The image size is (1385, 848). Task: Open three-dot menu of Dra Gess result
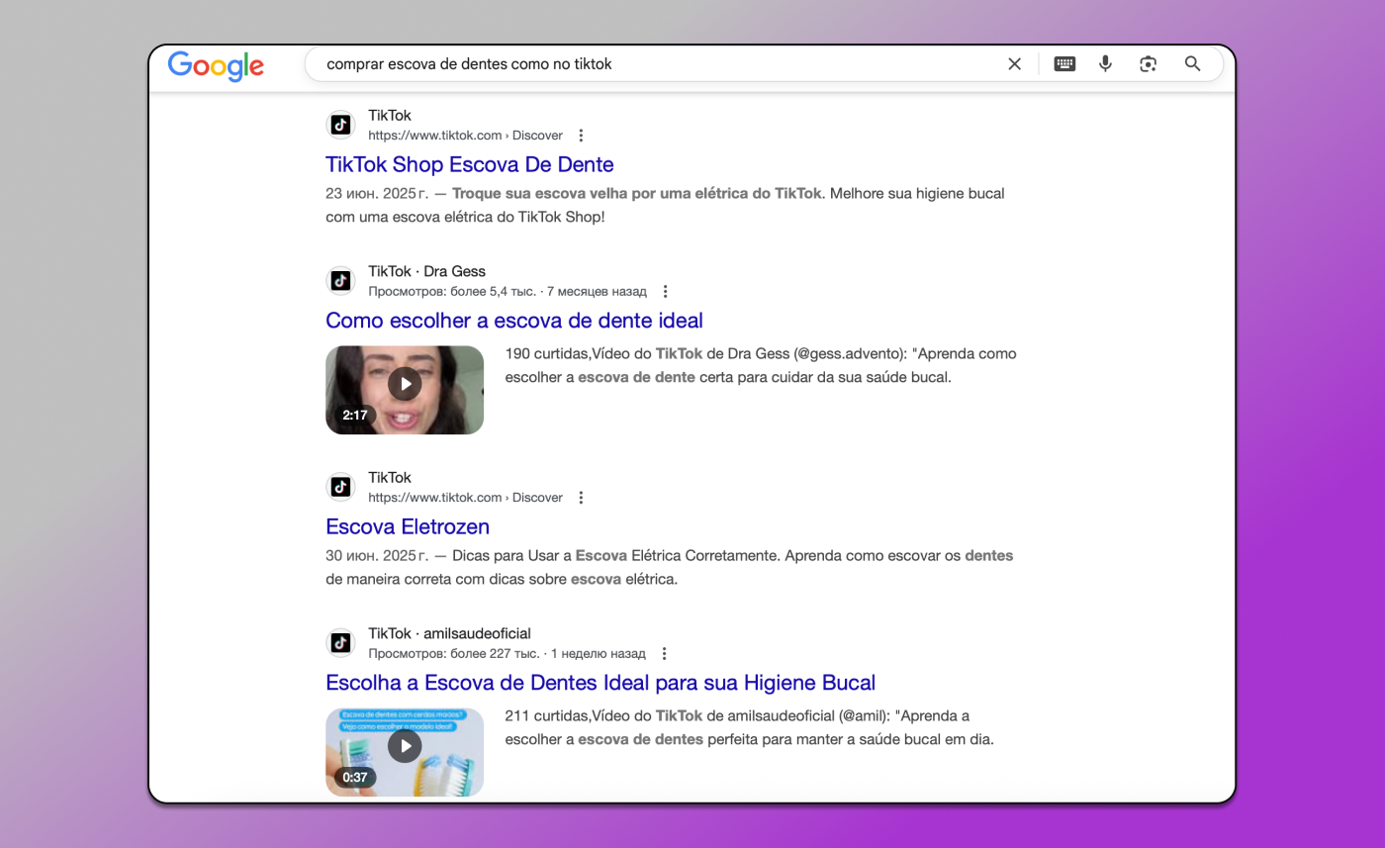pyautogui.click(x=665, y=292)
